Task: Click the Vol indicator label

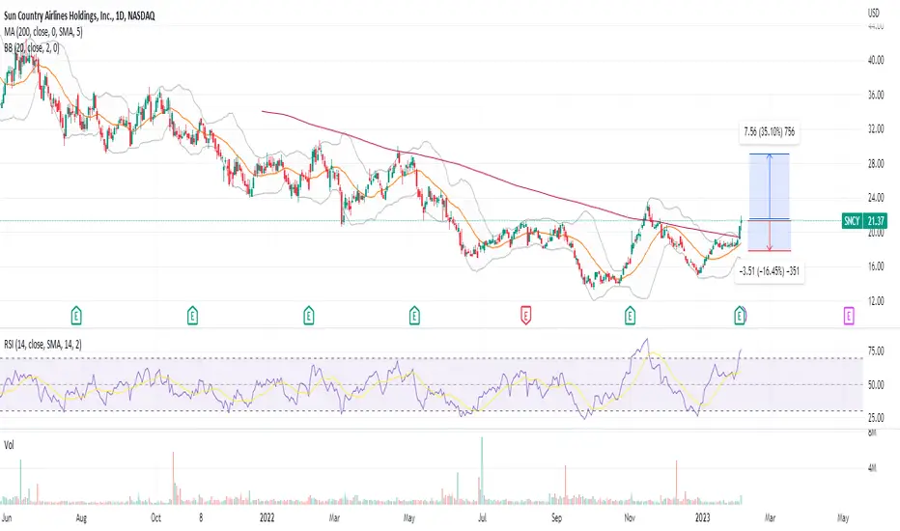Action: (10, 445)
